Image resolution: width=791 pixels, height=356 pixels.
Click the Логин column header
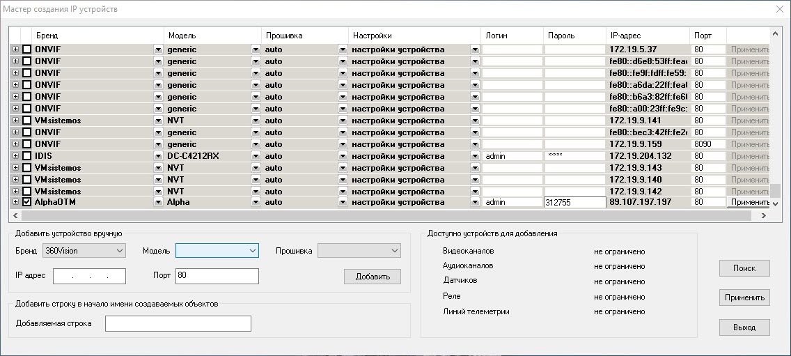pyautogui.click(x=511, y=36)
